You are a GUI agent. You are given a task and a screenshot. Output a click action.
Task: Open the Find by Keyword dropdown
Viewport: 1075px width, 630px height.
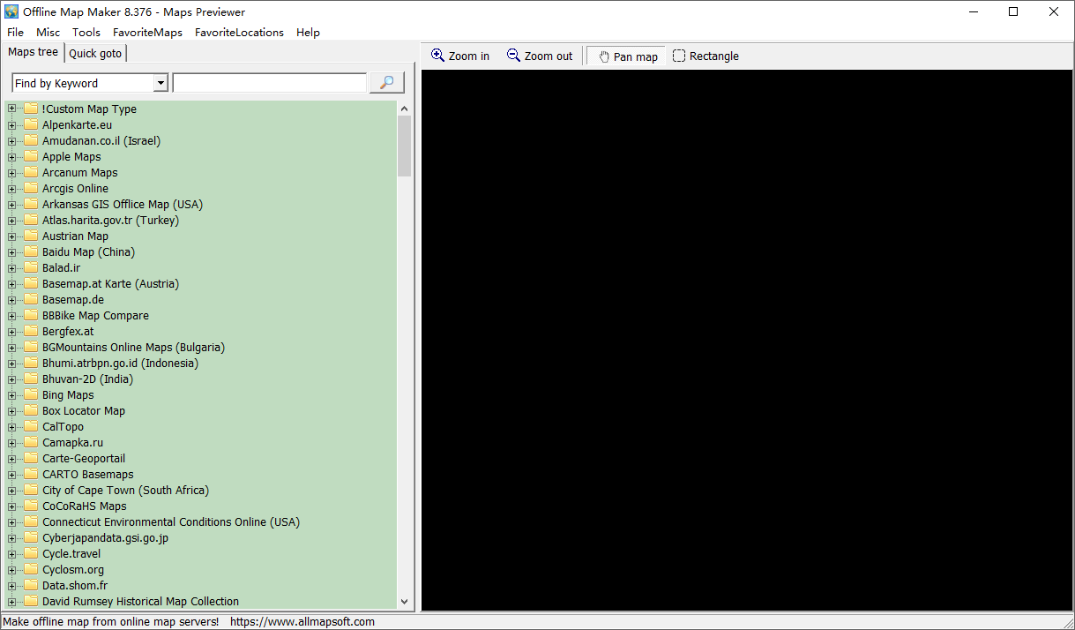click(161, 83)
